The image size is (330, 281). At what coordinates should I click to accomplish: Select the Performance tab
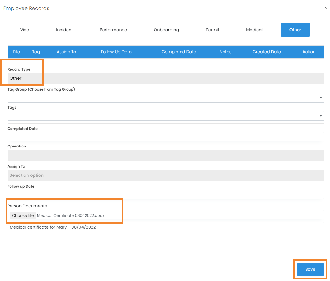point(113,30)
